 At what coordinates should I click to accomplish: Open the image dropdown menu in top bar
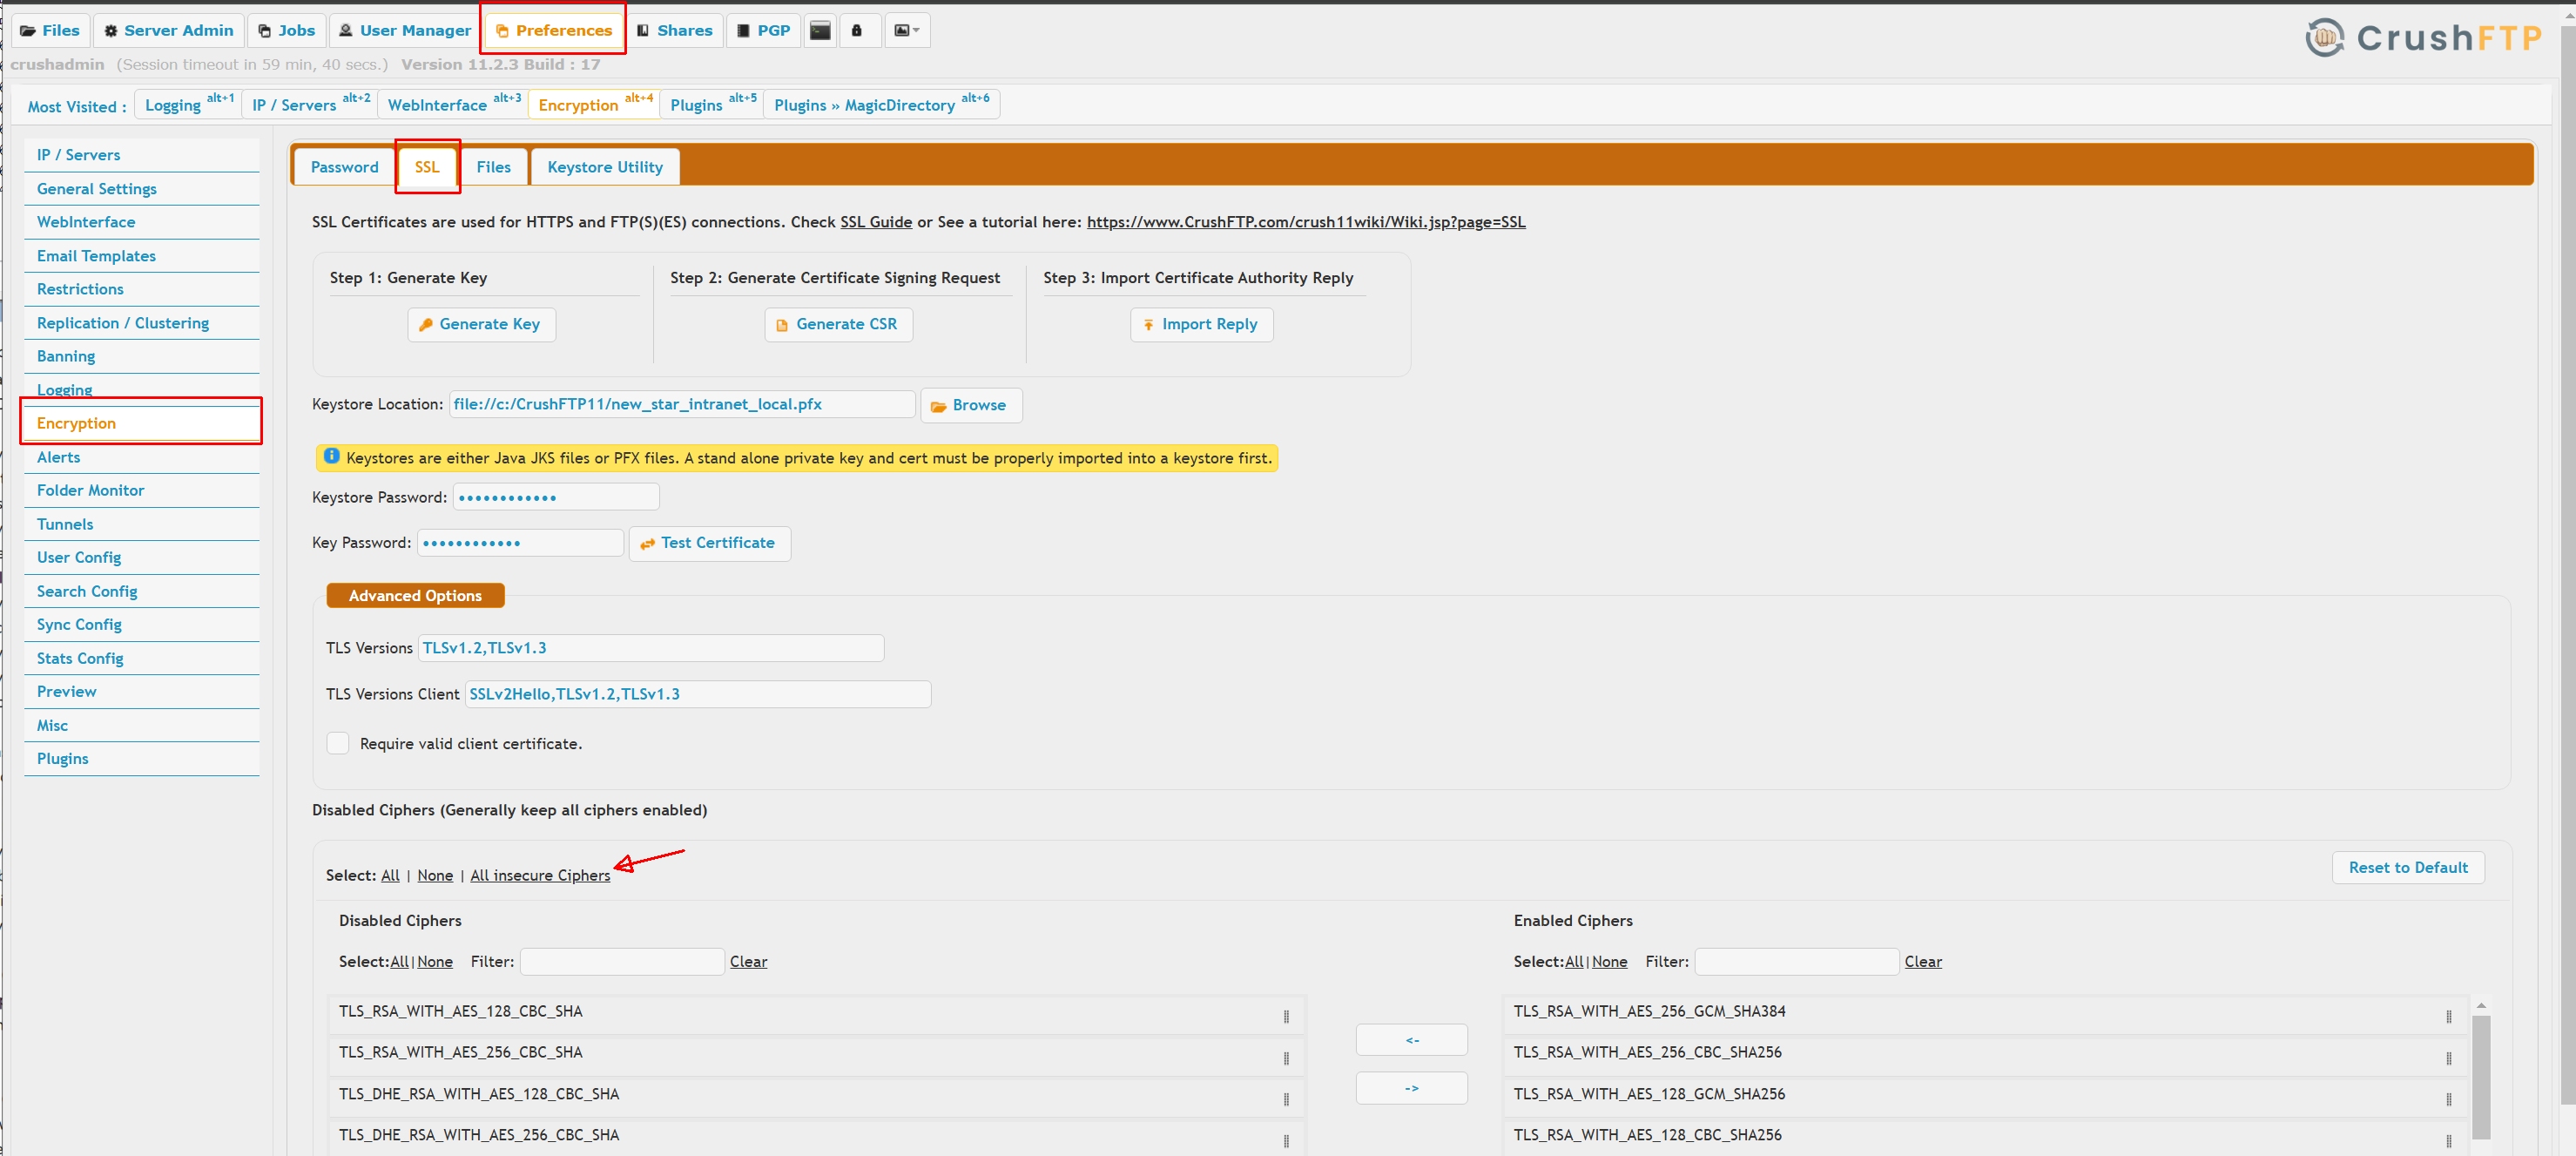point(907,30)
